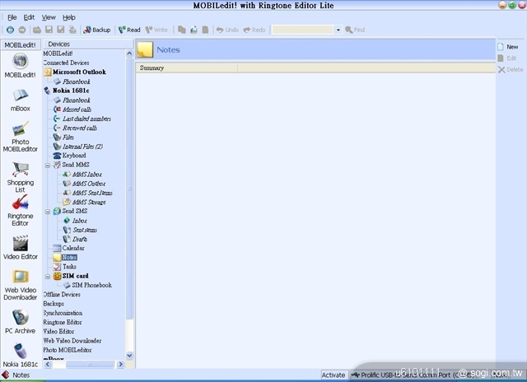Click the Back navigation arrow in toolbar
This screenshot has height=382, width=527.
click(10, 30)
